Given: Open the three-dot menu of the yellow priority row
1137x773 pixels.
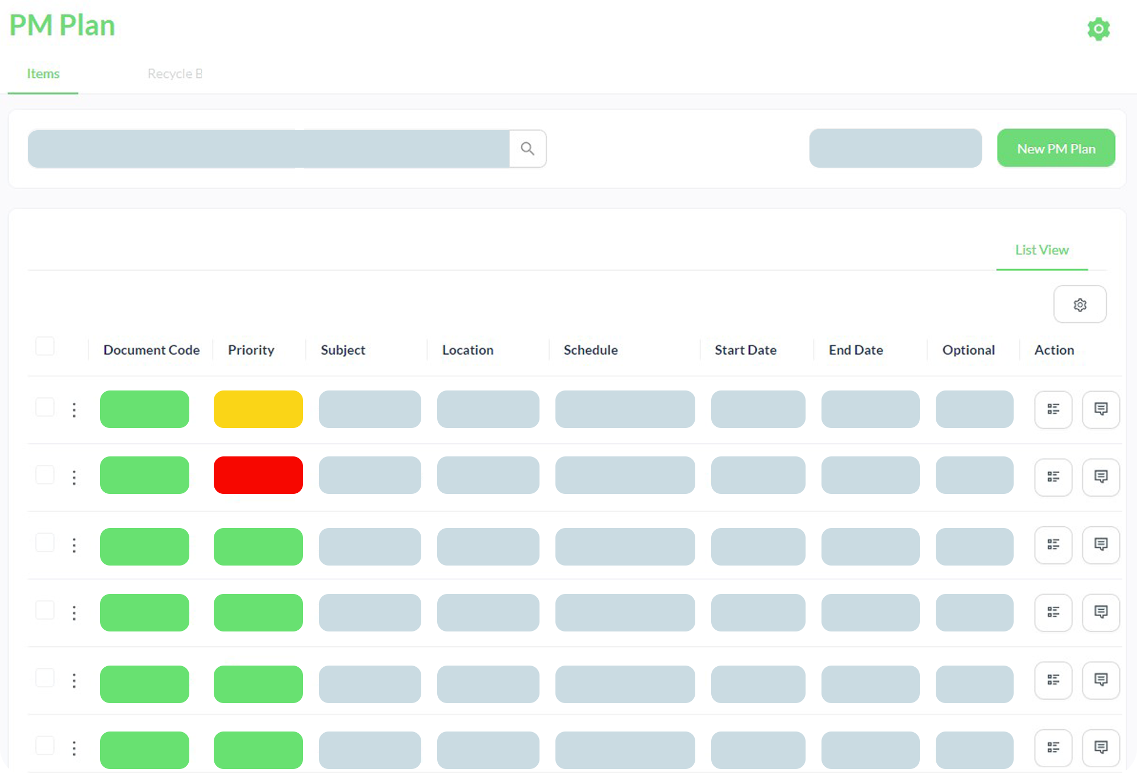Looking at the screenshot, I should pos(74,410).
